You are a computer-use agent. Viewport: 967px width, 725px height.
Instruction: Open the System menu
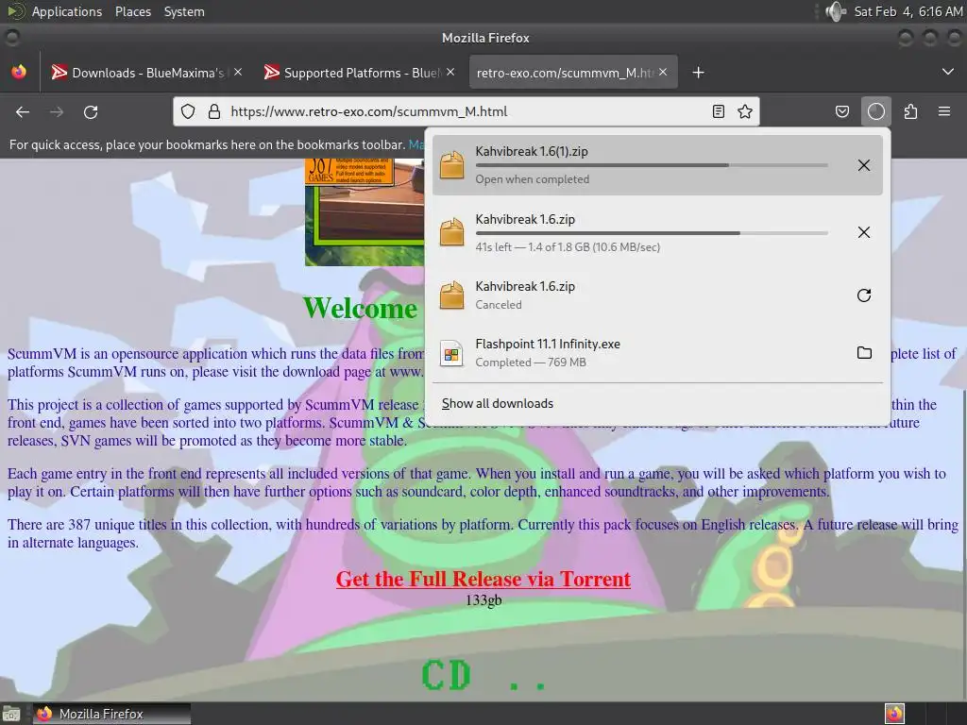pos(184,11)
